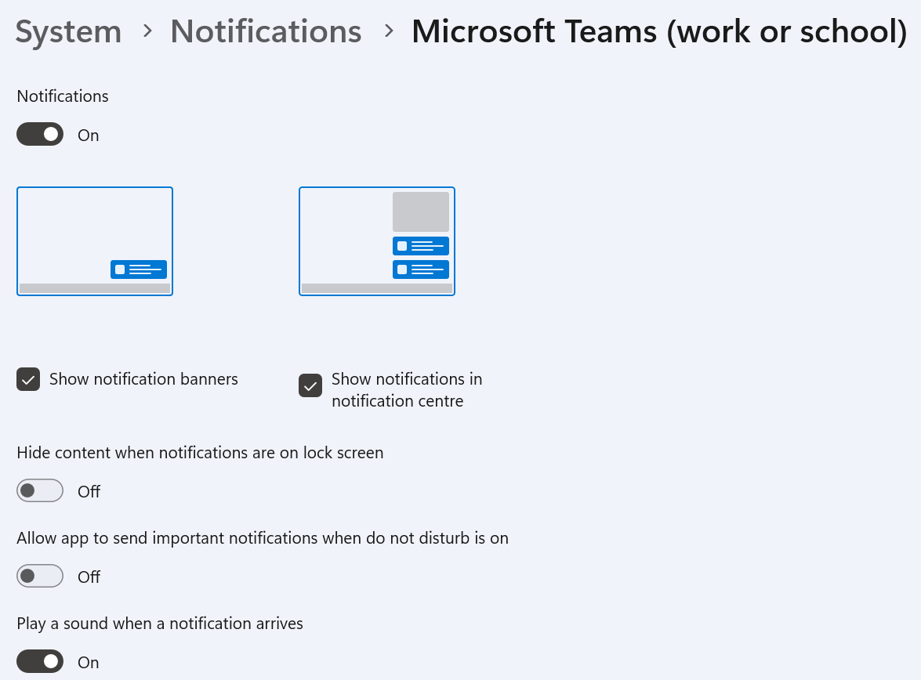Click the Microsoft Teams (work or school) title
This screenshot has width=921, height=680.
[660, 31]
